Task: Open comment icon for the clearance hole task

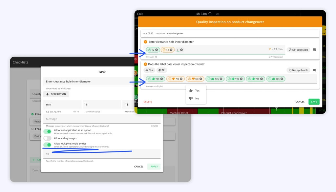Action: 314,50
